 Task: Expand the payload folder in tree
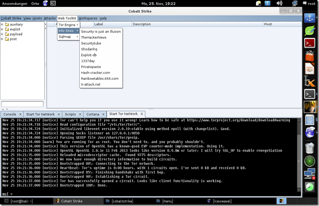click(x=2, y=34)
